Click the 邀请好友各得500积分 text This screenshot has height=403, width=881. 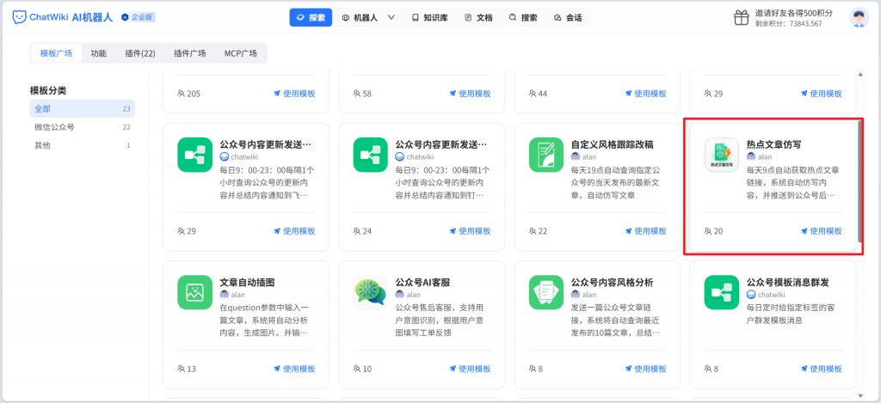(794, 13)
